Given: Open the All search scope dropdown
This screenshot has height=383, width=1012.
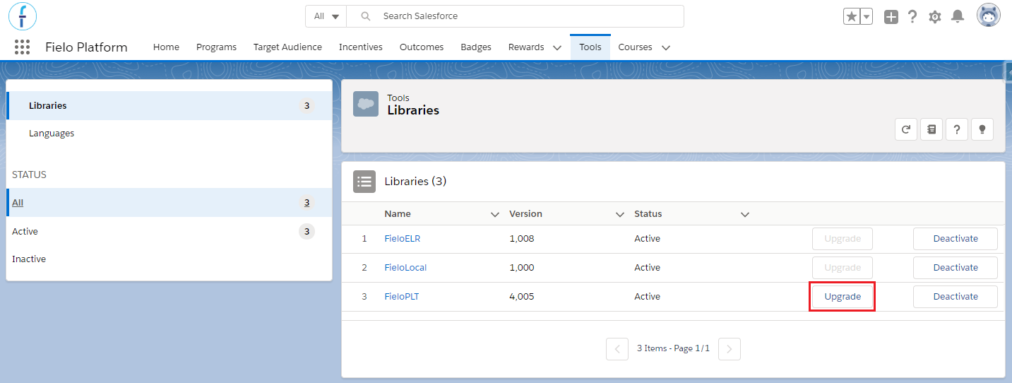Looking at the screenshot, I should pyautogui.click(x=326, y=16).
